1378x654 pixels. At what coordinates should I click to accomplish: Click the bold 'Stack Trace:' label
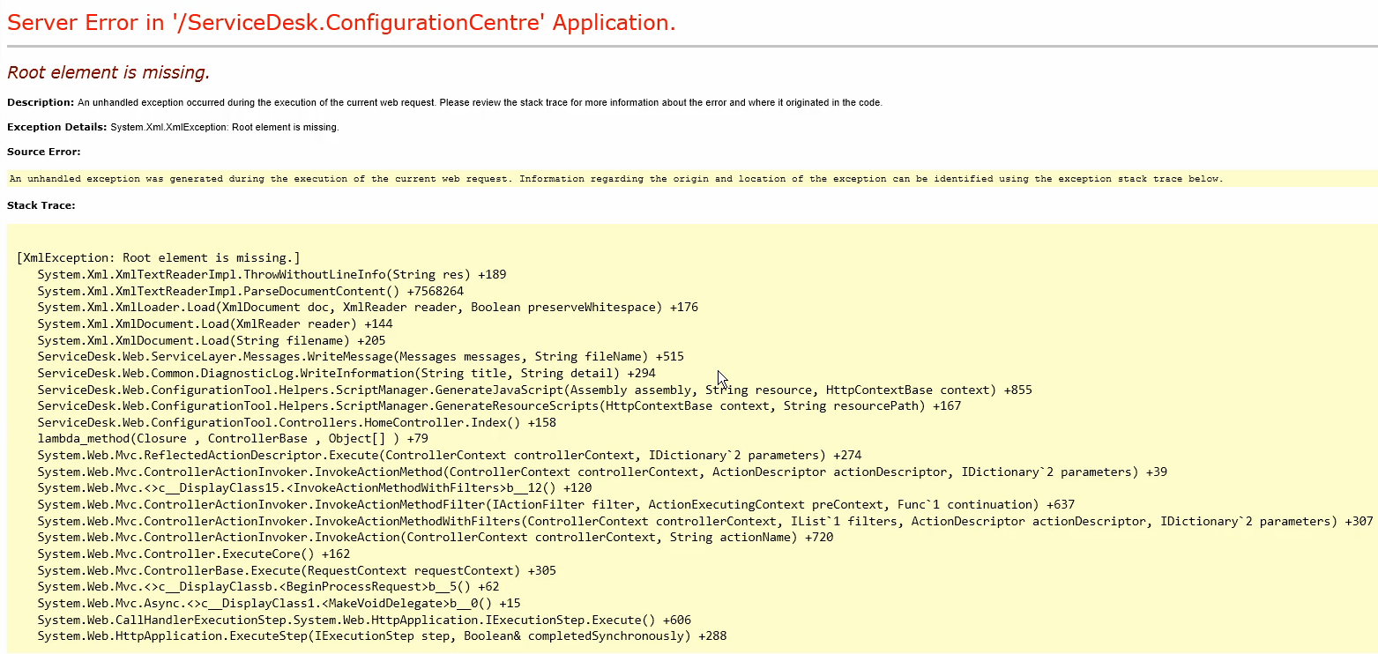[x=41, y=206]
